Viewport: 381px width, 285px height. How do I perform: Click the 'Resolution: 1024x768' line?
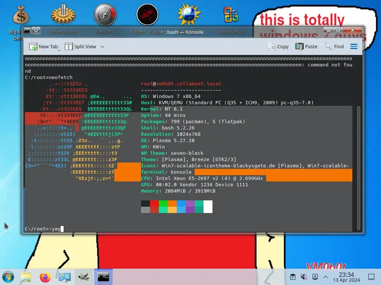(x=170, y=134)
